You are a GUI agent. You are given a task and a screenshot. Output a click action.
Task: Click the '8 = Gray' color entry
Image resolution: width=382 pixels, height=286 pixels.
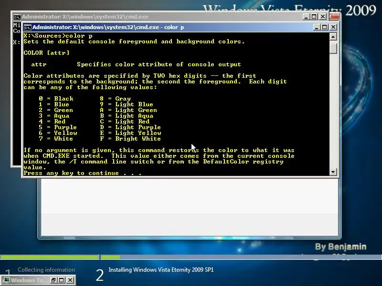pos(115,99)
